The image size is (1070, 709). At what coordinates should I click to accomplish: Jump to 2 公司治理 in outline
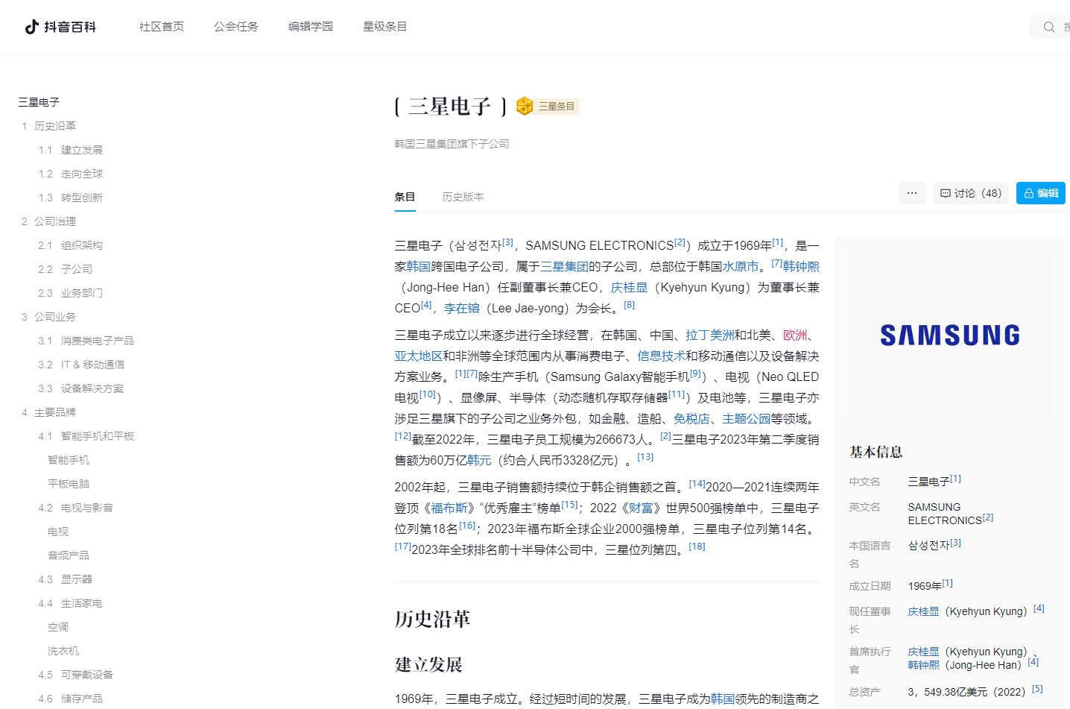(x=48, y=221)
